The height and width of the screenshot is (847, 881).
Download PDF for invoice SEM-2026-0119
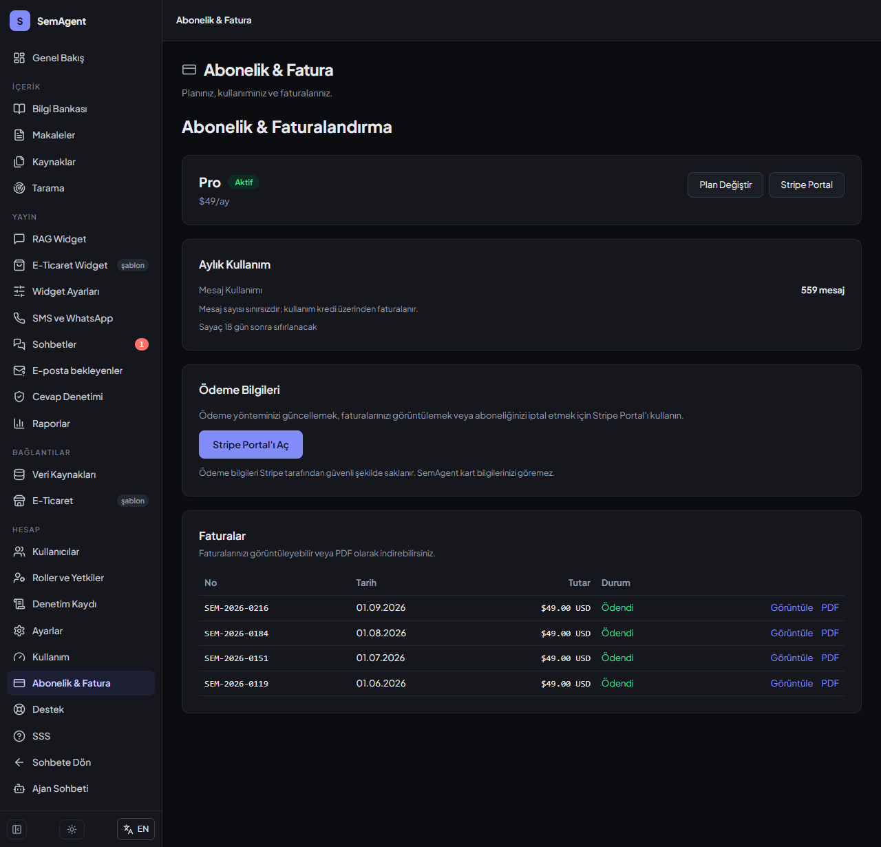(830, 683)
